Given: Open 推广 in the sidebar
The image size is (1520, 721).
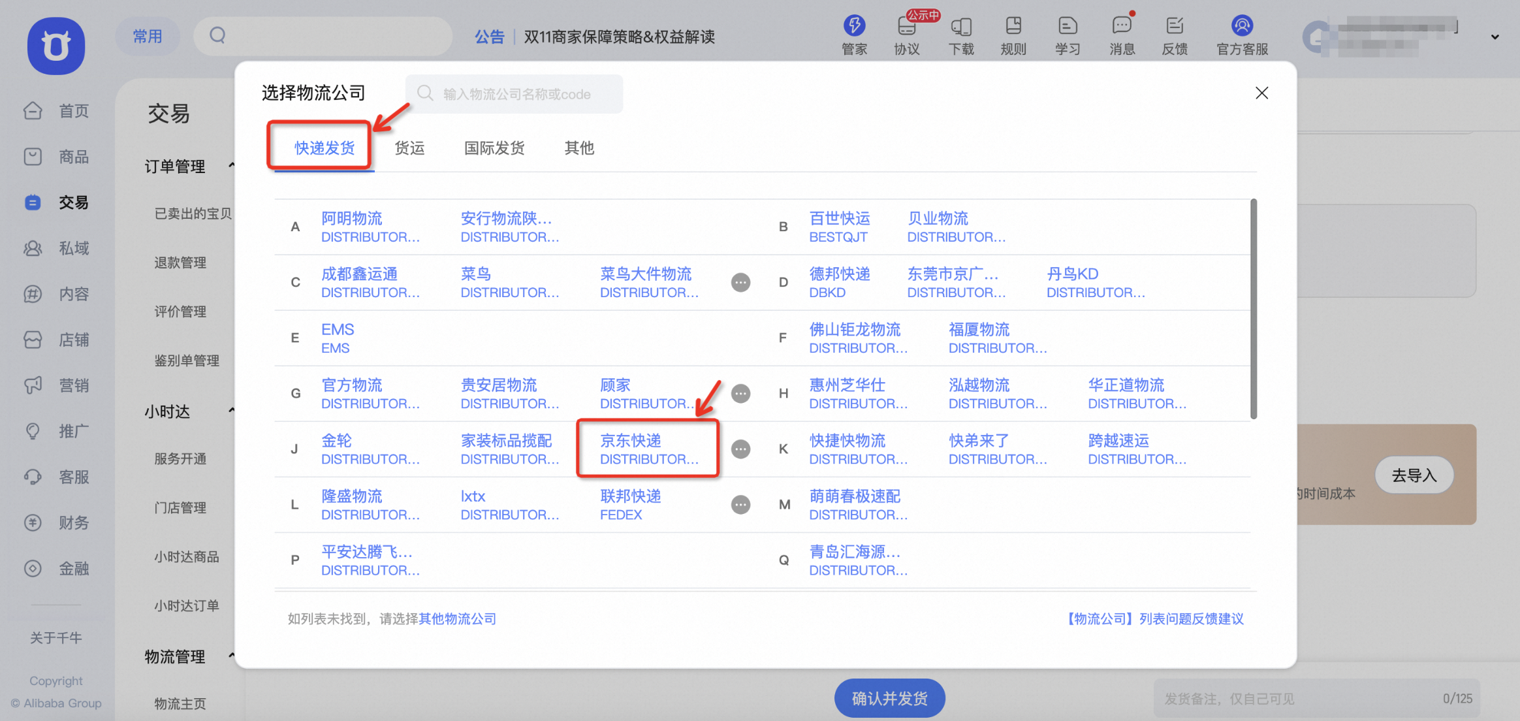Looking at the screenshot, I should tap(56, 431).
